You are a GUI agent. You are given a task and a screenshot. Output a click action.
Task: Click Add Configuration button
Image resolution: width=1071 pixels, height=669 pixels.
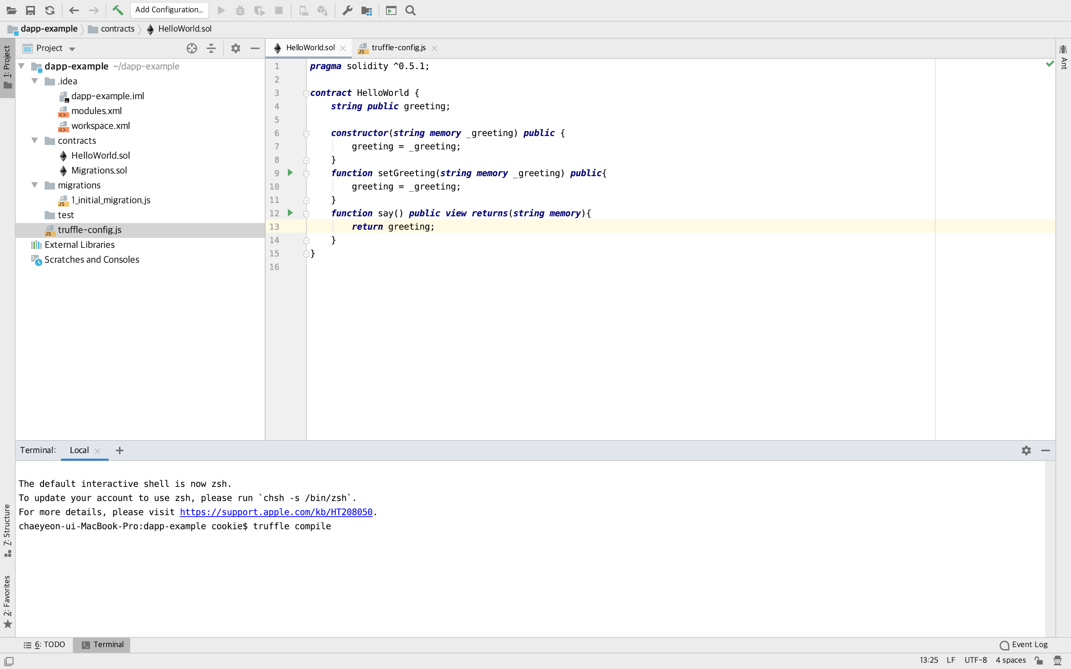(169, 10)
